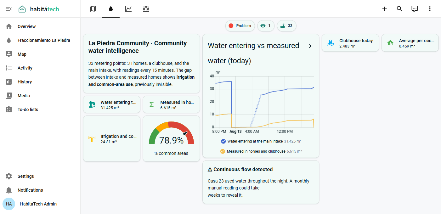
Task: Open the balance scale tab
Action: click(146, 9)
